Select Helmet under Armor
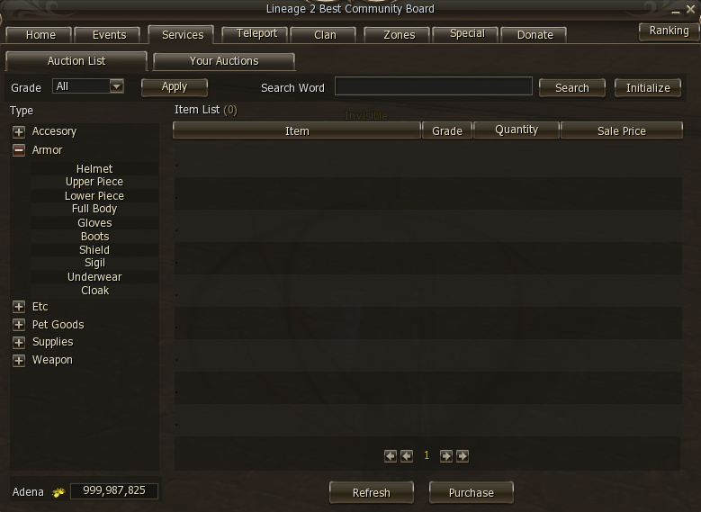Screen dimensions: 701x512 click(94, 168)
